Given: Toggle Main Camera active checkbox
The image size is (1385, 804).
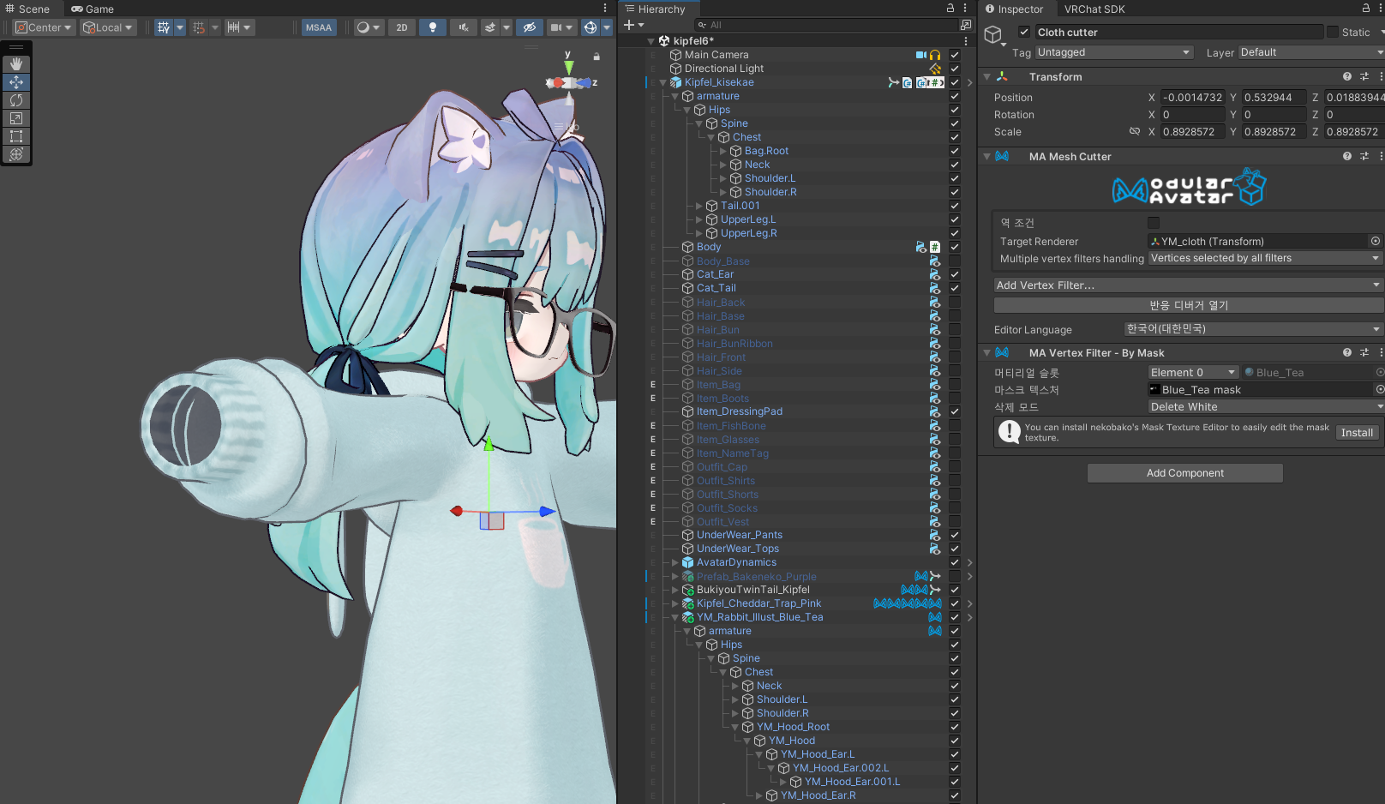Looking at the screenshot, I should point(955,55).
